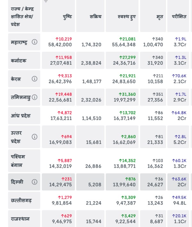
Task: Click the परीक्षित column header
Action: click(179, 17)
